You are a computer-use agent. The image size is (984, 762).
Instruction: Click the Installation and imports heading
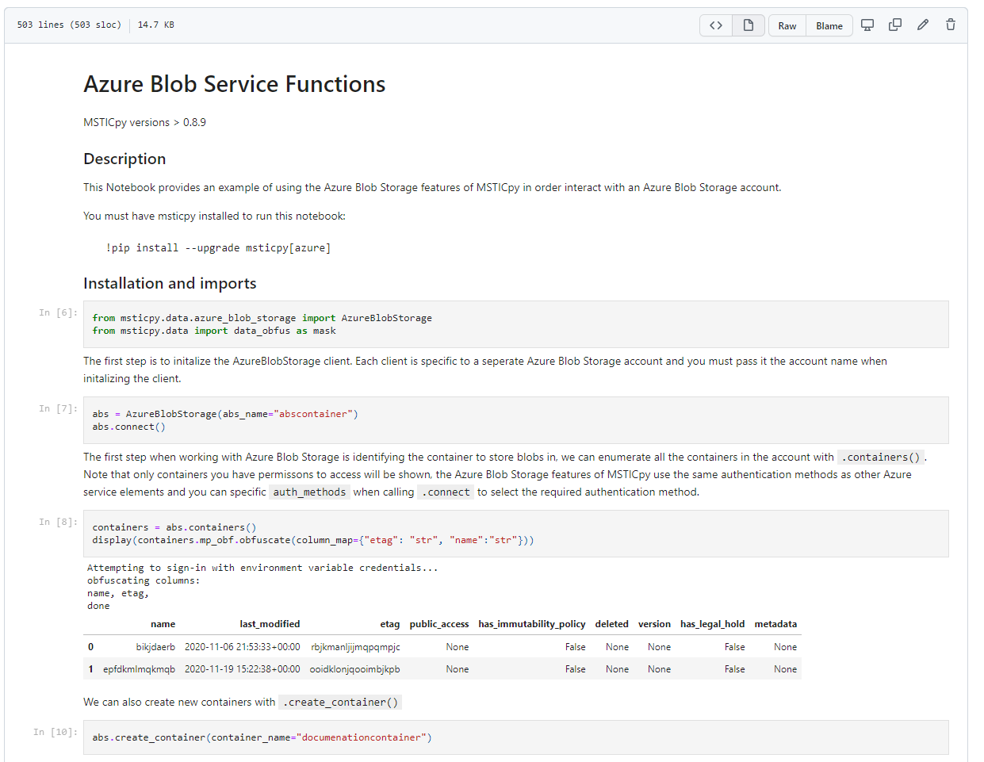pyautogui.click(x=170, y=284)
